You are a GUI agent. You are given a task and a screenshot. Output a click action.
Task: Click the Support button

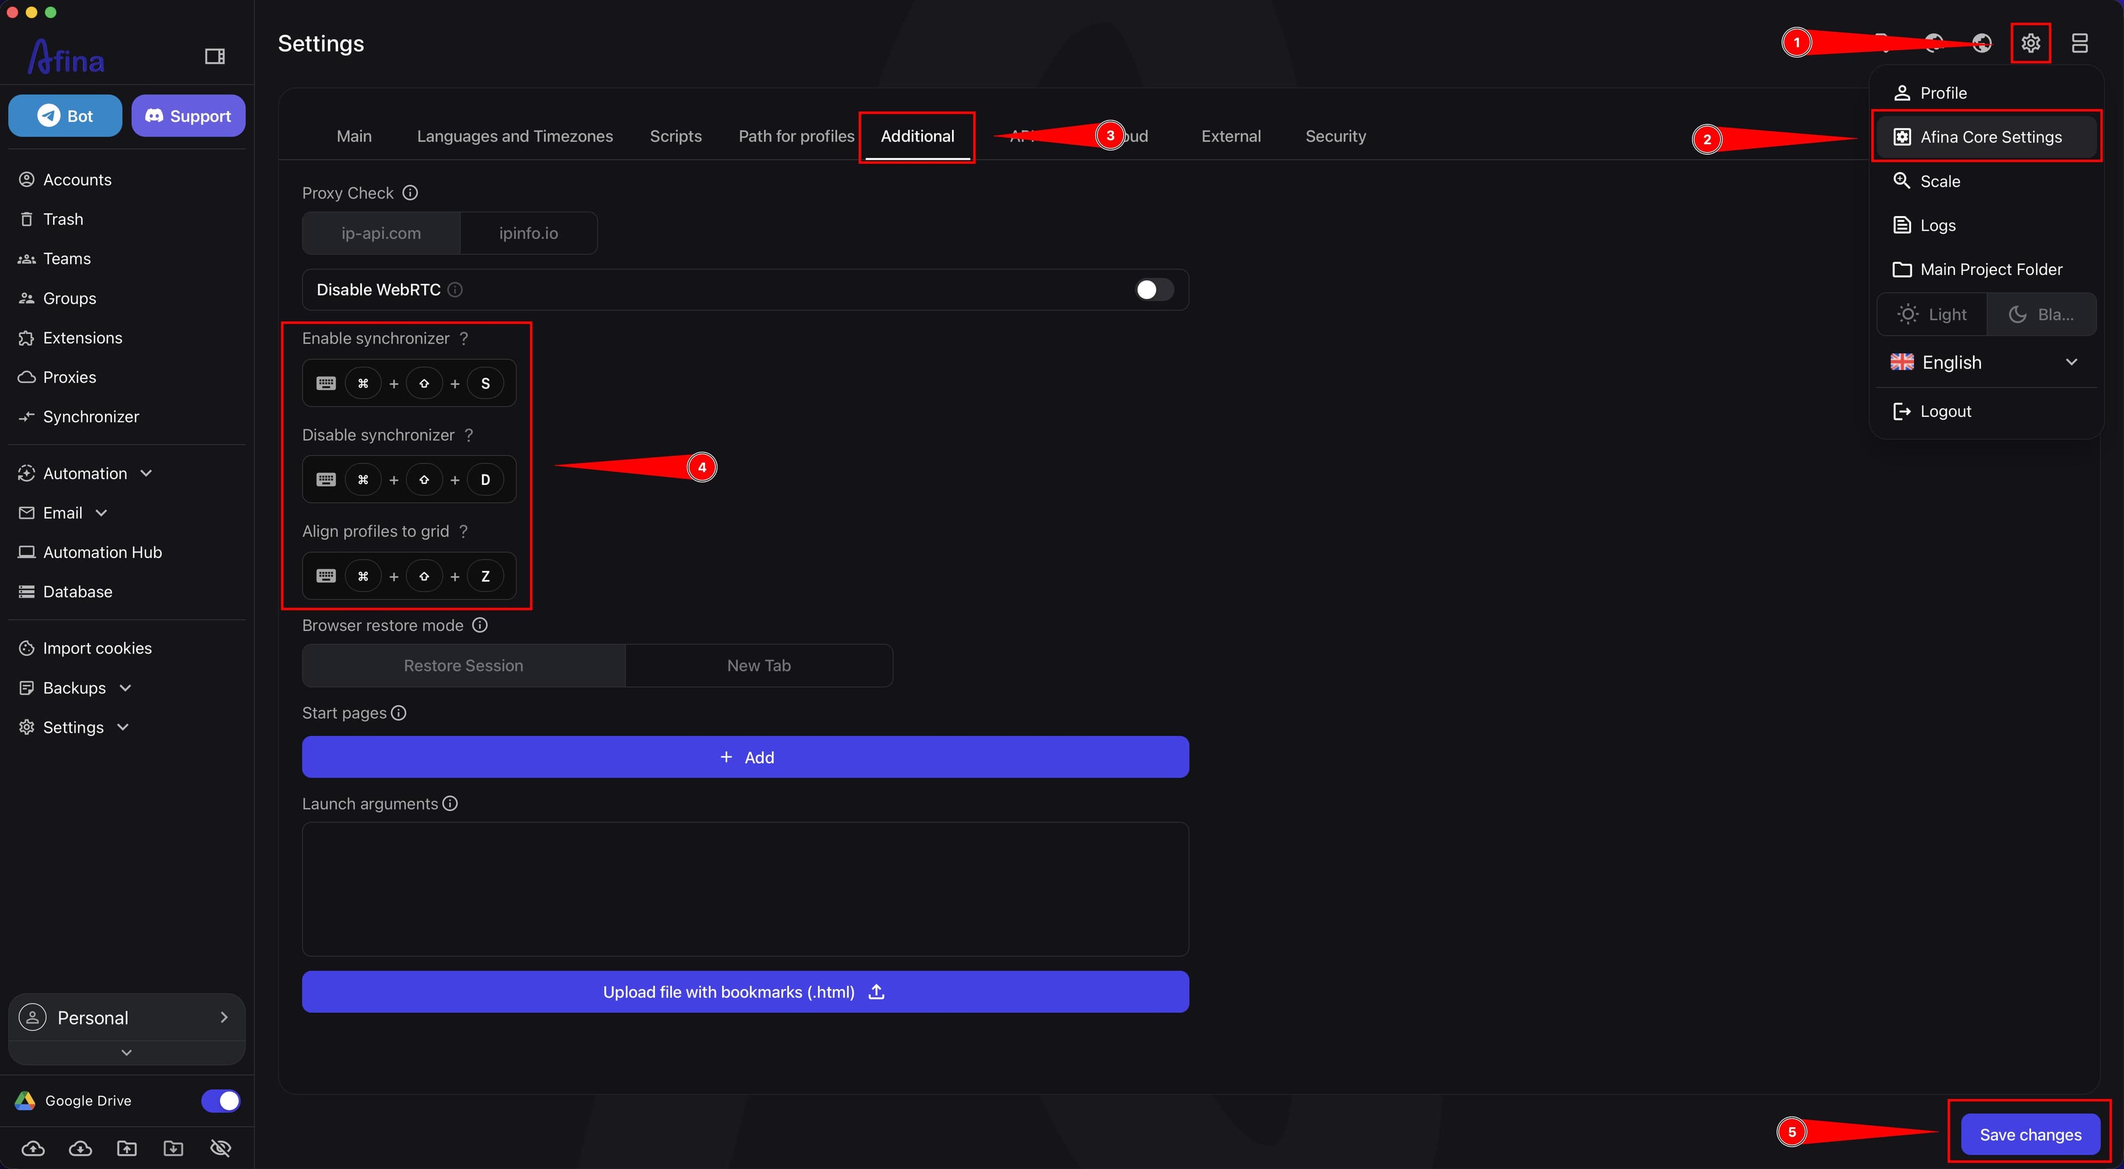(x=188, y=116)
